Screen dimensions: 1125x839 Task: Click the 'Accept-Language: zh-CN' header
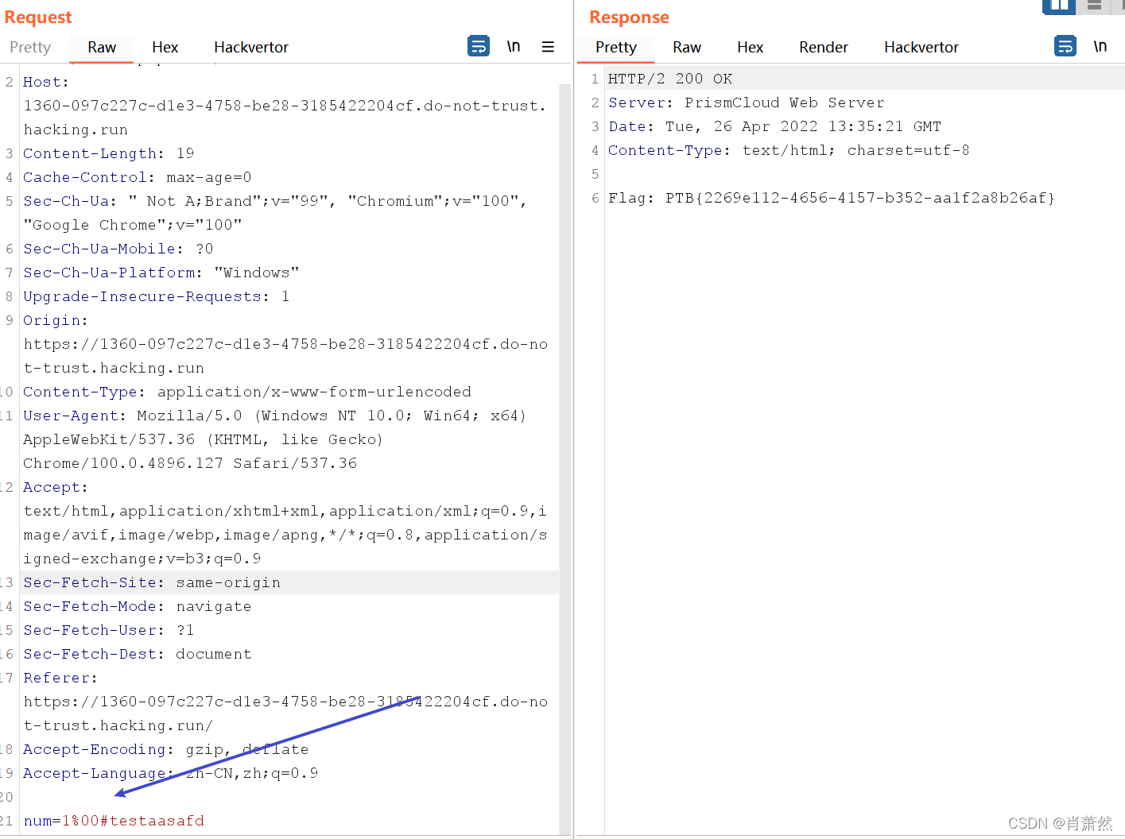pos(170,773)
